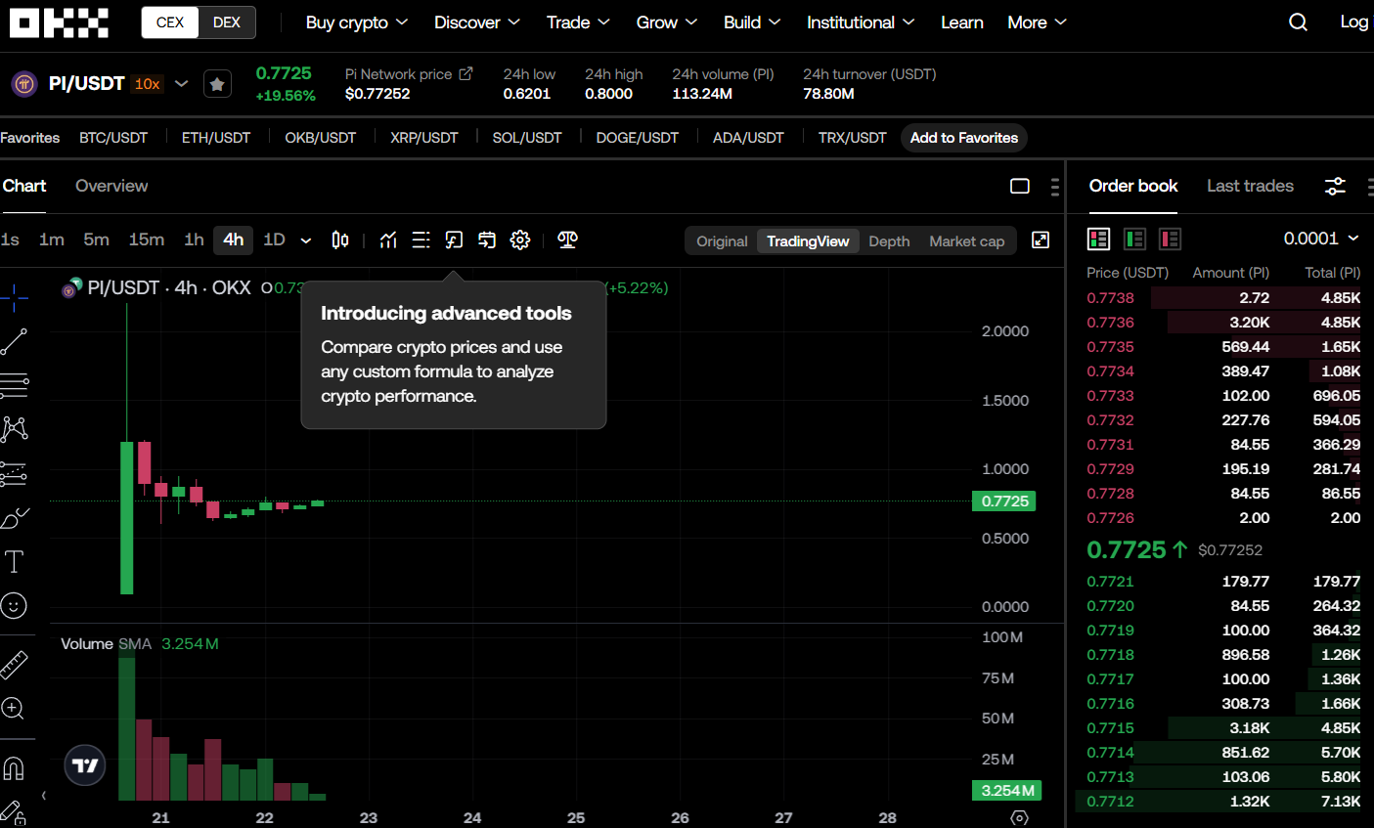Select the 15m interval
The width and height of the screenshot is (1374, 828).
coord(147,240)
